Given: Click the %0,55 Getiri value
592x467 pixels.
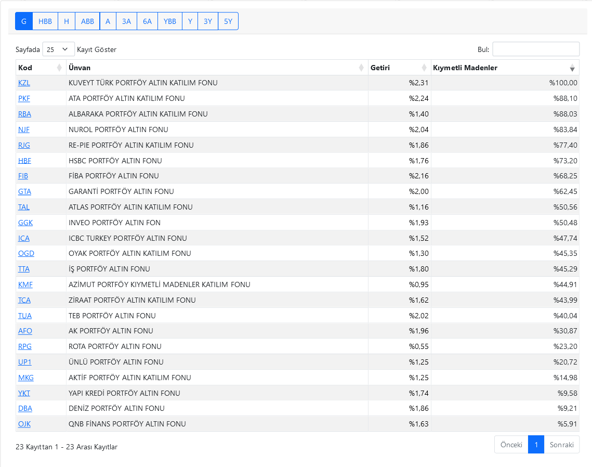Looking at the screenshot, I should [x=419, y=346].
